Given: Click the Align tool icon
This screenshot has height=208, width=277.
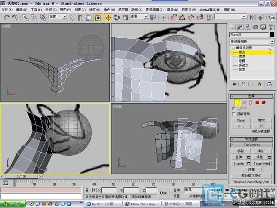Looking at the screenshot, I should point(261,17).
